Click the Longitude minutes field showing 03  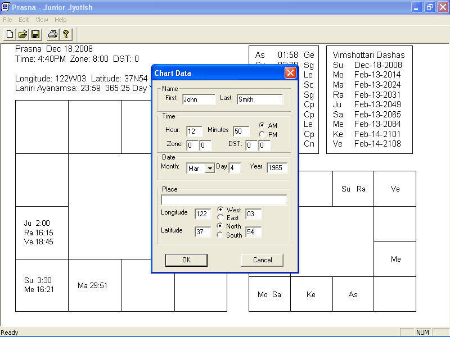tap(254, 214)
